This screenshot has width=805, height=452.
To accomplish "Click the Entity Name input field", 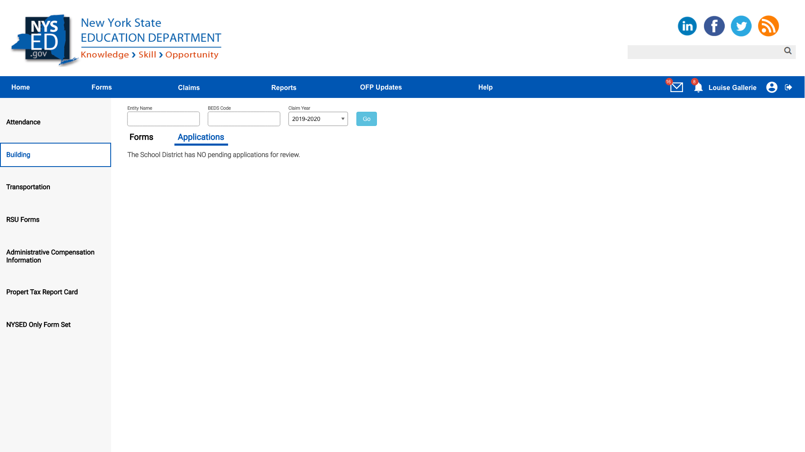I will [x=164, y=119].
